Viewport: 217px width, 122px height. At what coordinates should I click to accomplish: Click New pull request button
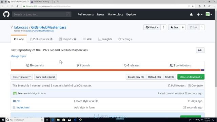[x=45, y=77]
